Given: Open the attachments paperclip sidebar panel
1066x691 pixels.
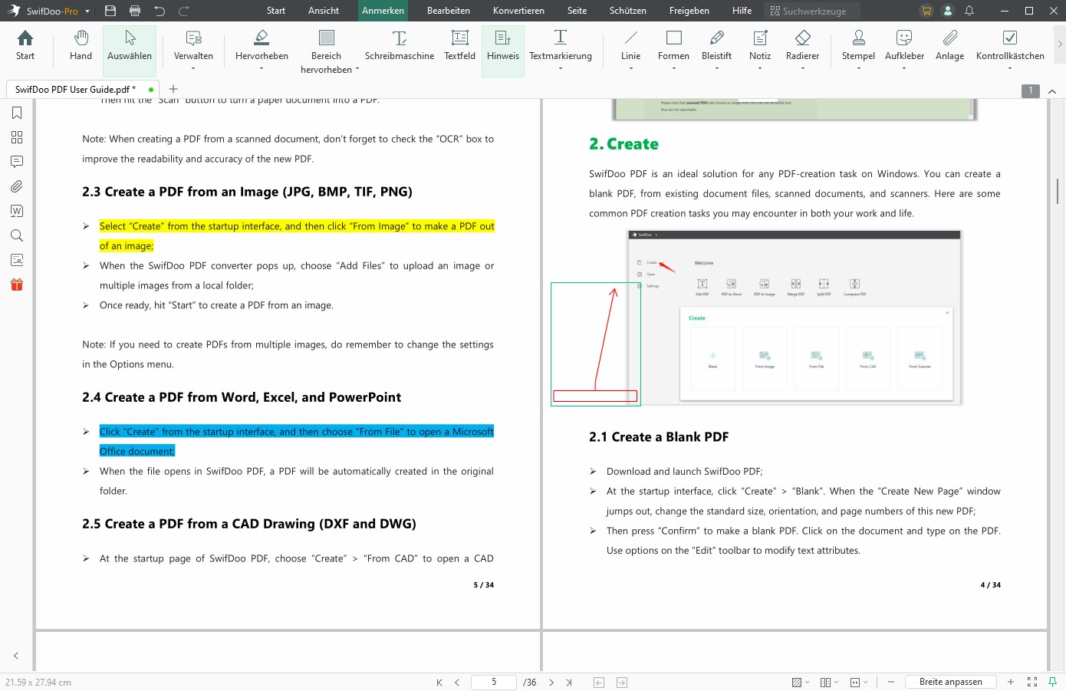Looking at the screenshot, I should coord(17,186).
